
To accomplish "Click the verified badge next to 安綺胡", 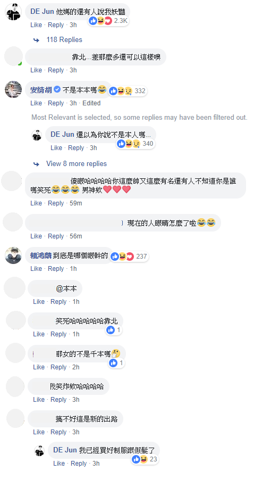I will pos(57,89).
